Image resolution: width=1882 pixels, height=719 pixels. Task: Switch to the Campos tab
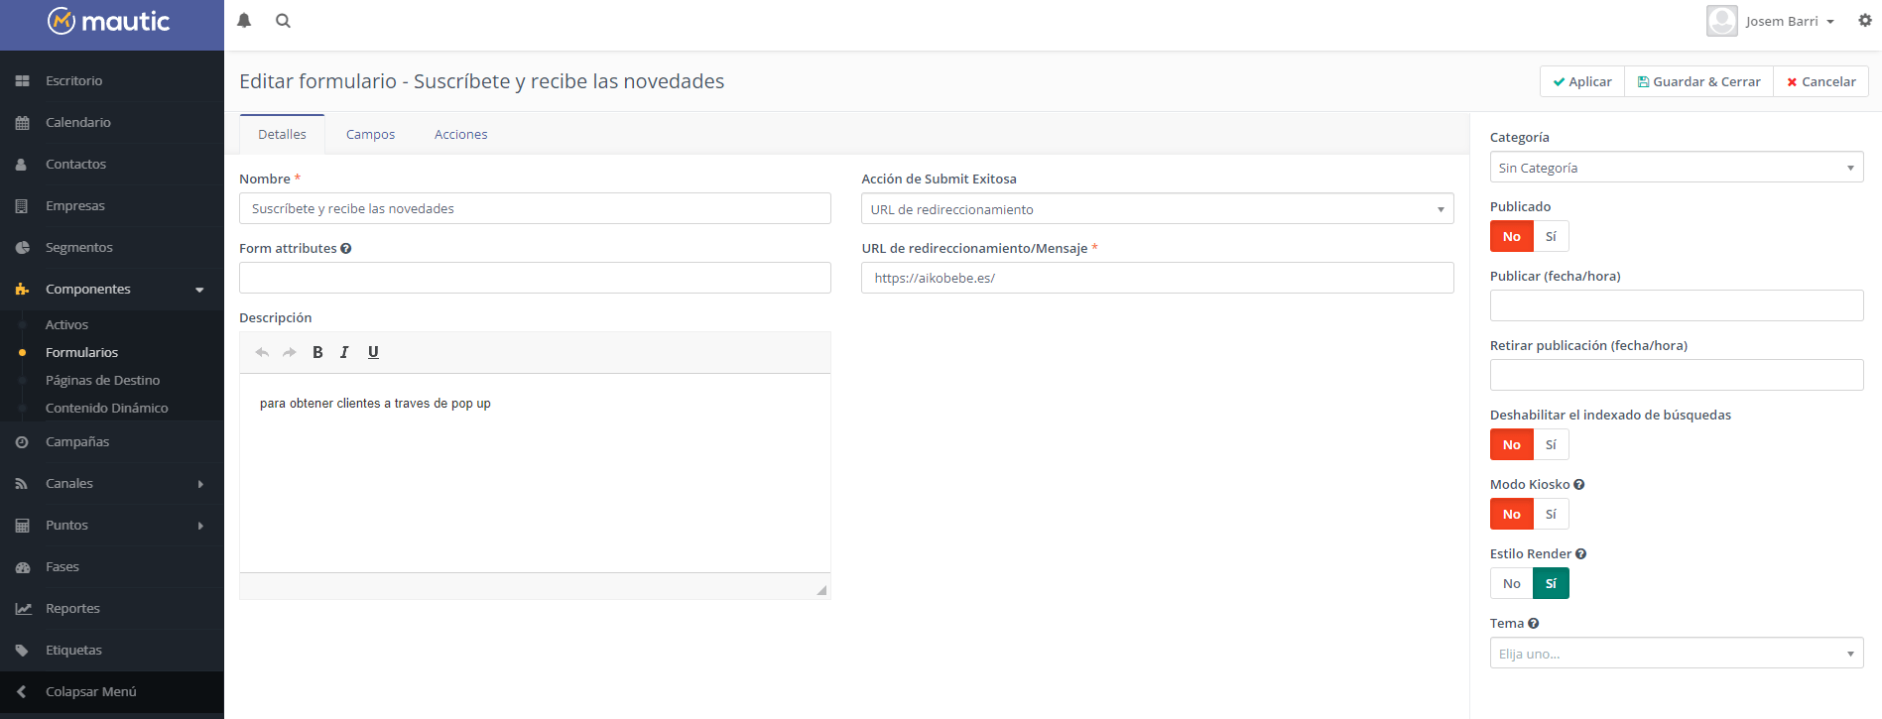coord(370,135)
